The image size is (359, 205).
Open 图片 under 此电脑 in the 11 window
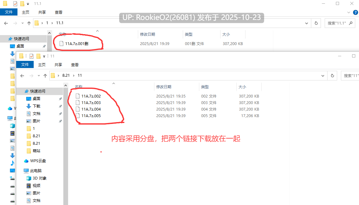[x=36, y=193]
